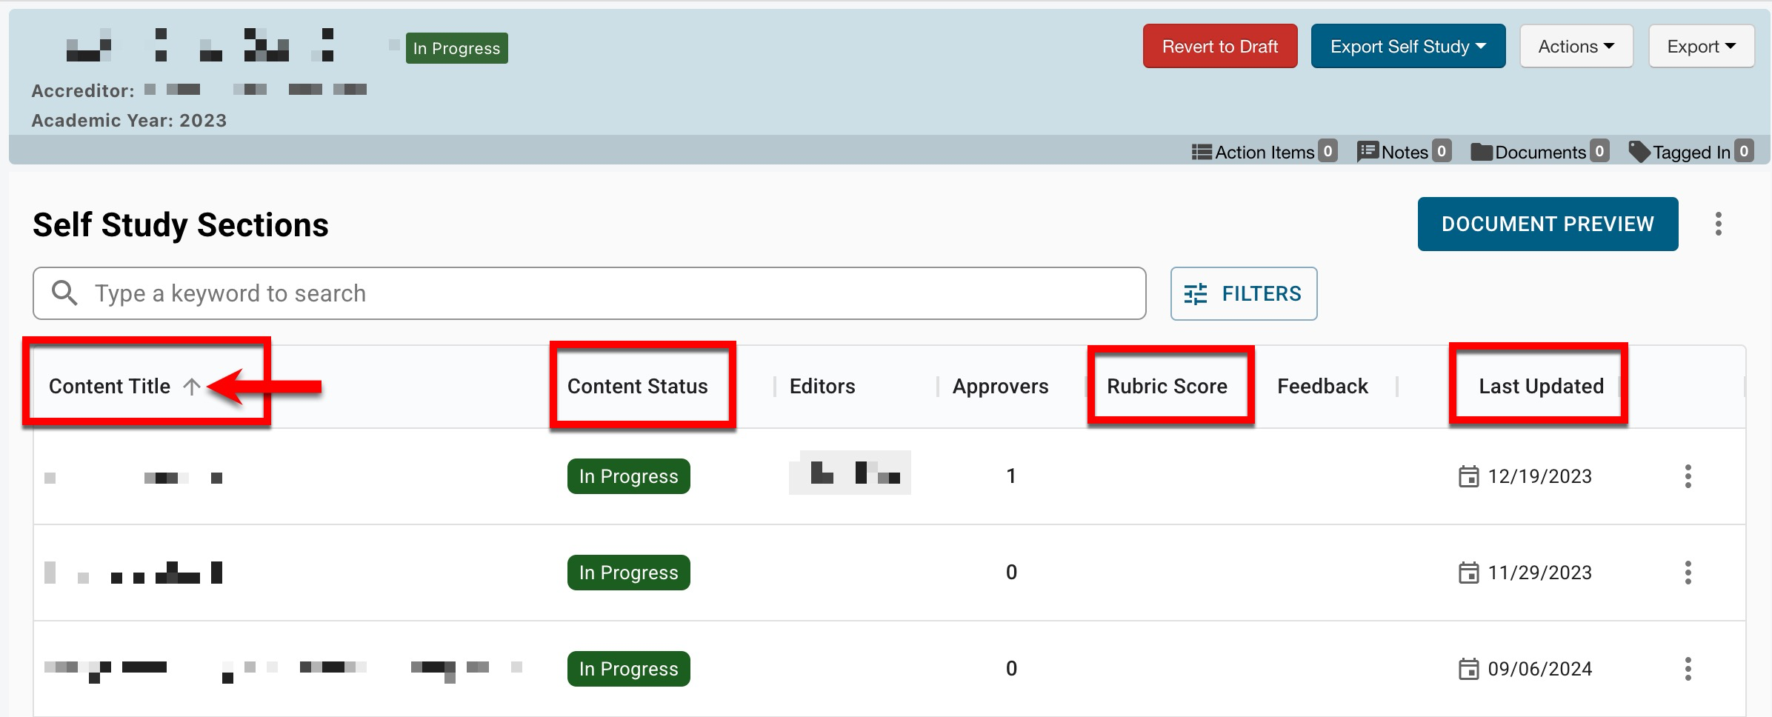Open row options for 12/19/2023 entry

1688,476
